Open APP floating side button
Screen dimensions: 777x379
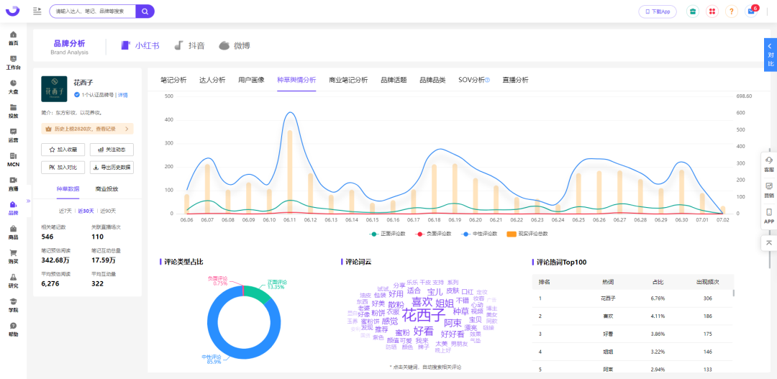pyautogui.click(x=769, y=216)
